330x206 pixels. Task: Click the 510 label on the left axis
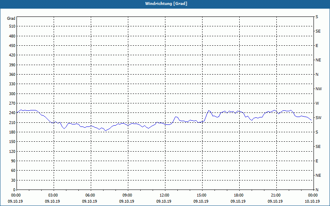pyautogui.click(x=12, y=26)
